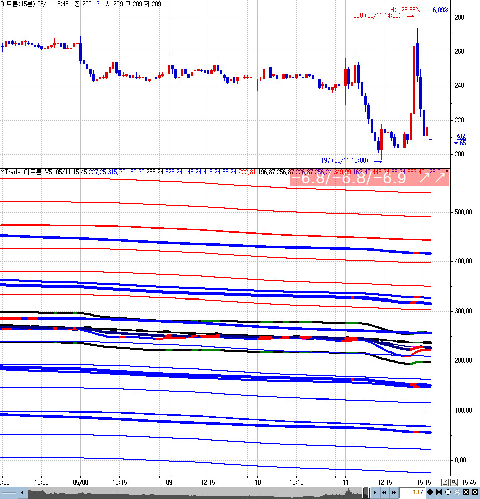This screenshot has height=499, width=480.
Task: Click the expand horizontal spacing diamond icon
Action: [x=430, y=493]
